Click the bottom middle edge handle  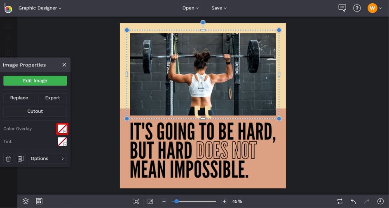click(203, 119)
